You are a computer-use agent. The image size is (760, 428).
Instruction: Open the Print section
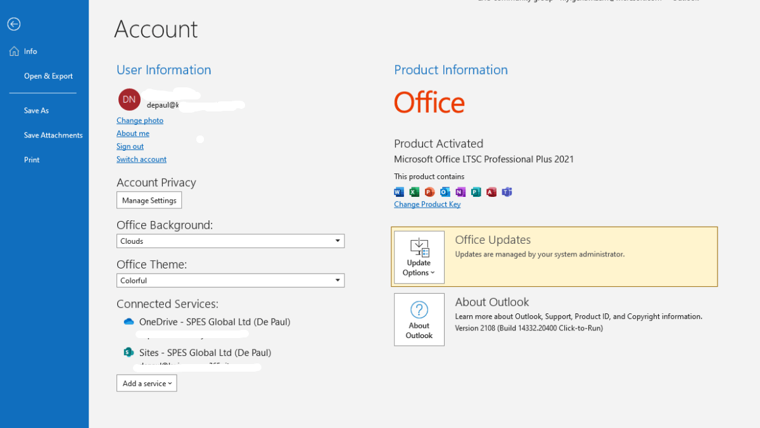click(x=32, y=160)
